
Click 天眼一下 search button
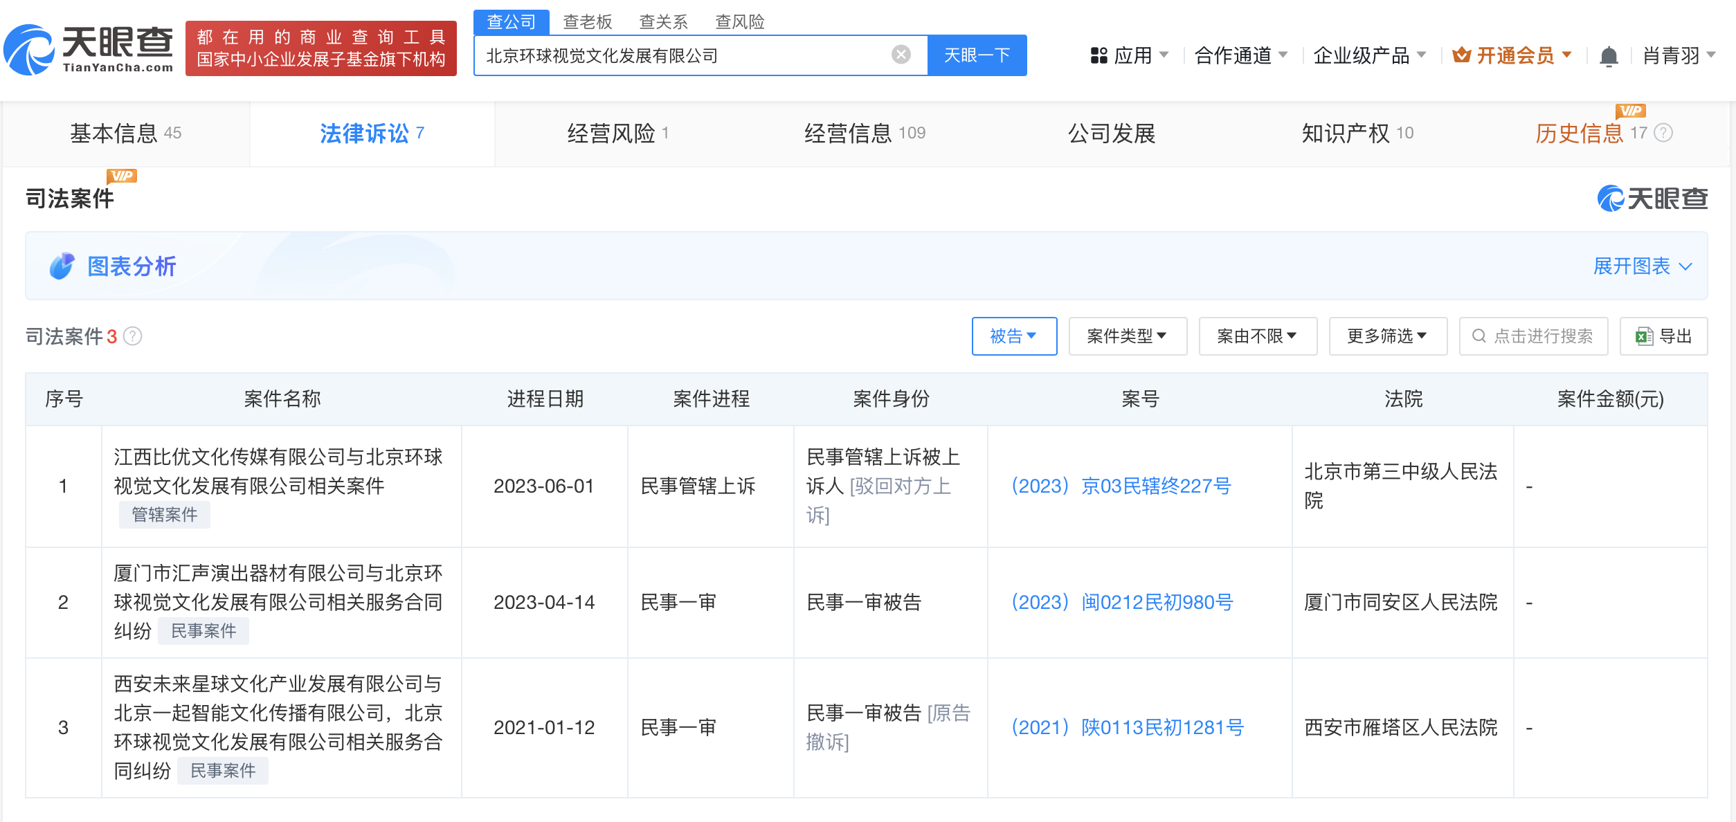pyautogui.click(x=977, y=55)
